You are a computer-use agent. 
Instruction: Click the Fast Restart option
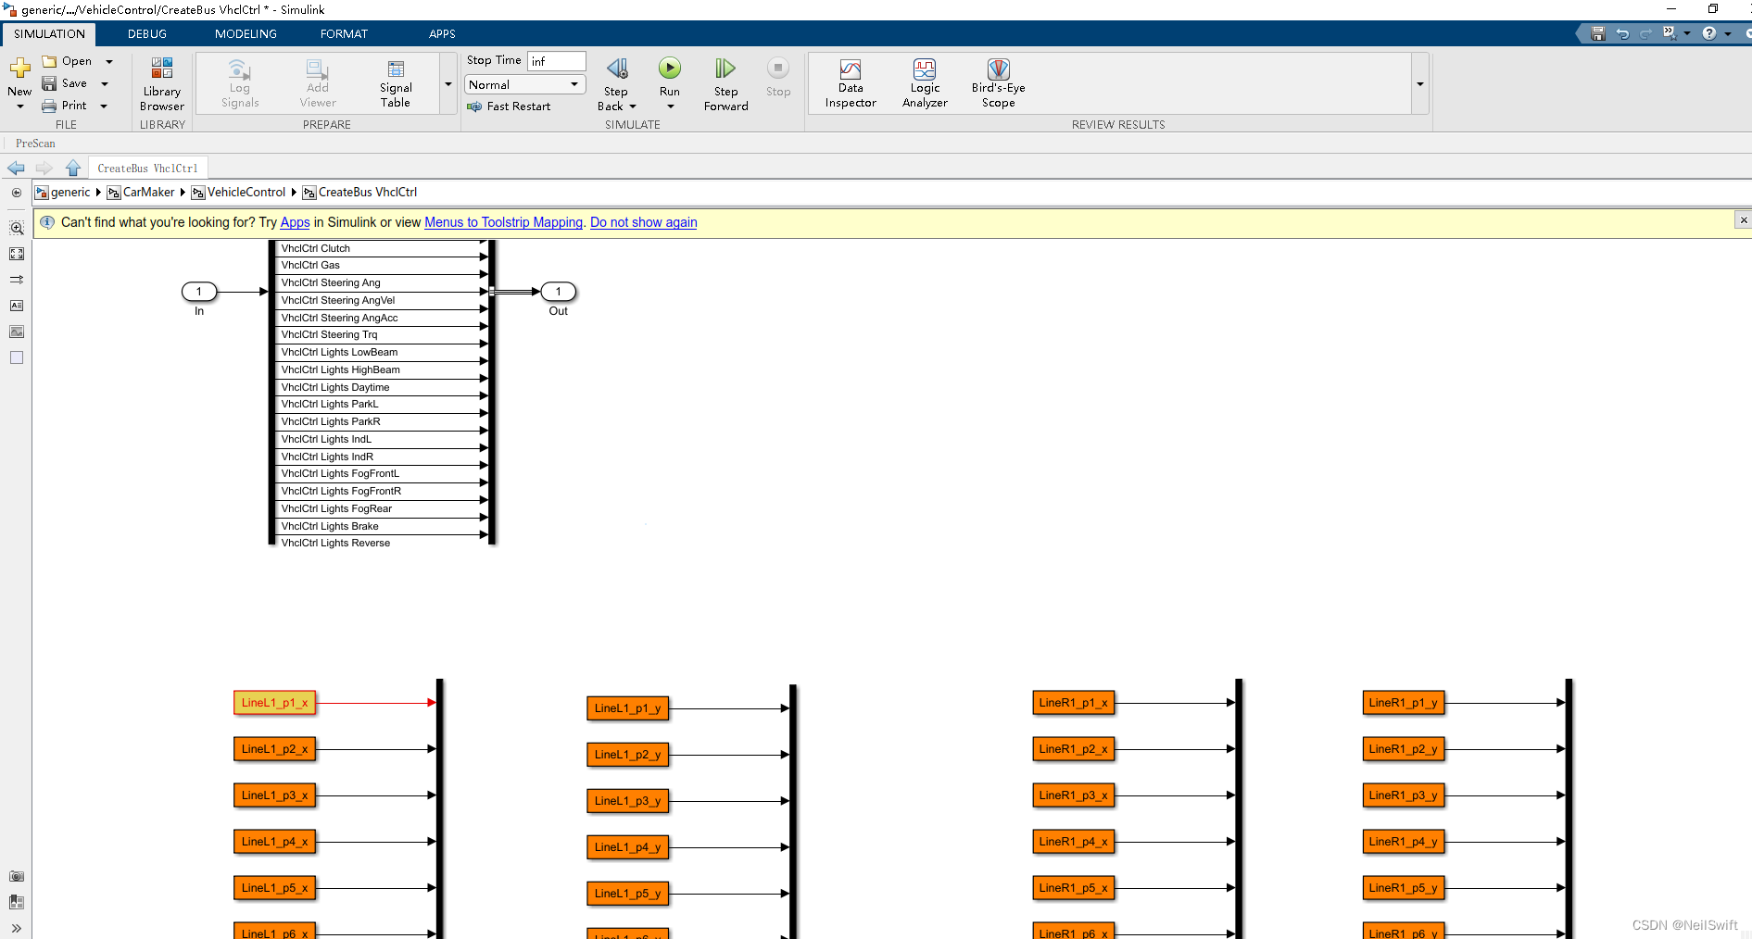click(509, 106)
